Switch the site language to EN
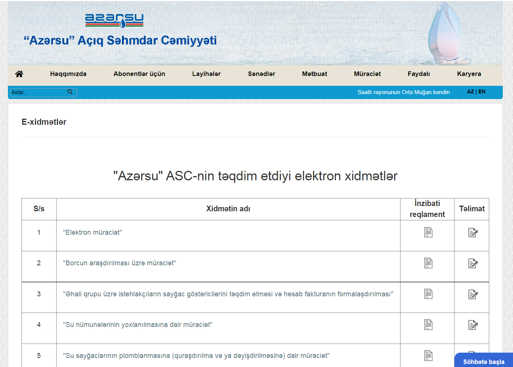The width and height of the screenshot is (513, 367). [482, 91]
